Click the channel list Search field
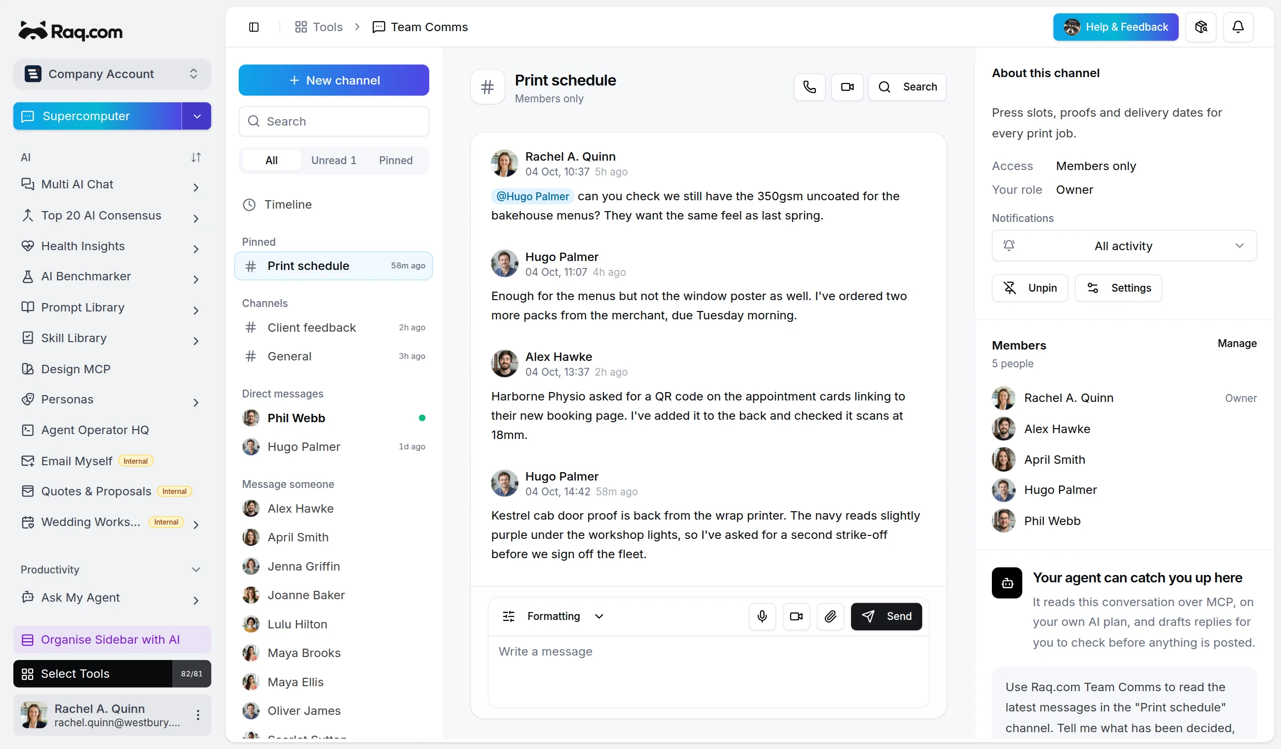This screenshot has height=749, width=1281. 334,121
